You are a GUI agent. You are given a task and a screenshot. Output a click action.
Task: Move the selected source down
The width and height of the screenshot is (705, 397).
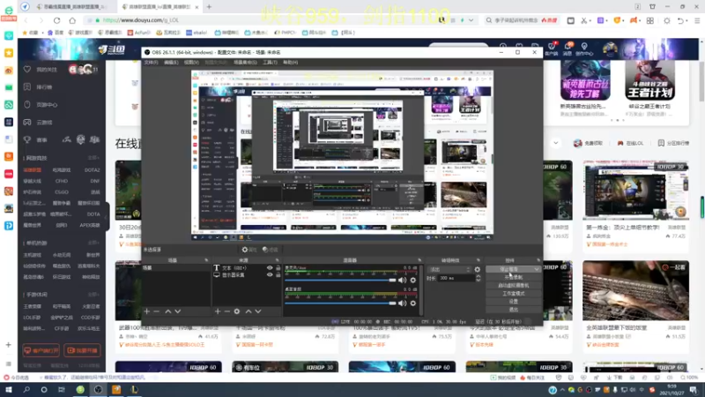[258, 311]
